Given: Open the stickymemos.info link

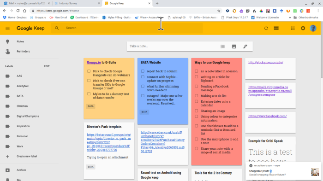Looking at the screenshot, I should (265, 62).
